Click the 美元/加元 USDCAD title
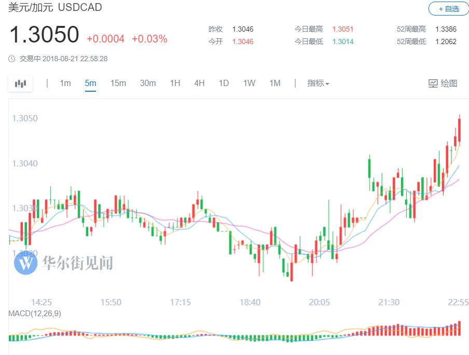Screen dimensions: 469x355 coord(56,7)
